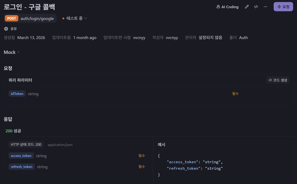This screenshot has width=297, height=184.
Task: Click the Auth folder link
Action: (x=243, y=38)
